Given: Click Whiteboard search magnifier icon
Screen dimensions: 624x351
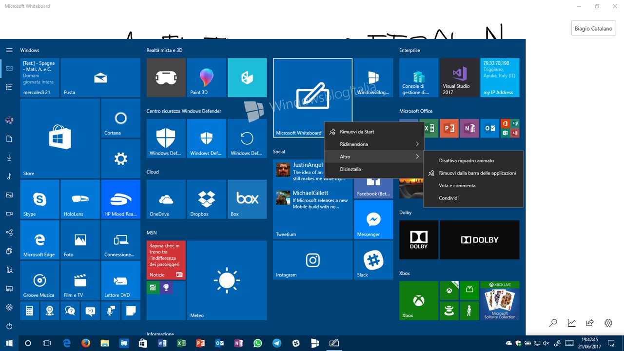Looking at the screenshot, I should [553, 323].
